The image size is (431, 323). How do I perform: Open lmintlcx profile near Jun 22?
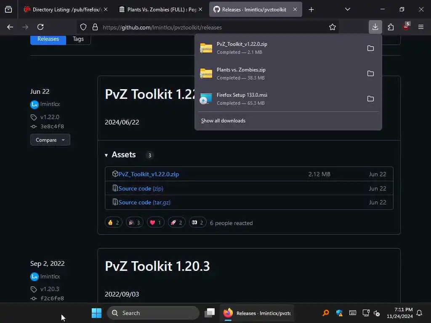coord(50,104)
